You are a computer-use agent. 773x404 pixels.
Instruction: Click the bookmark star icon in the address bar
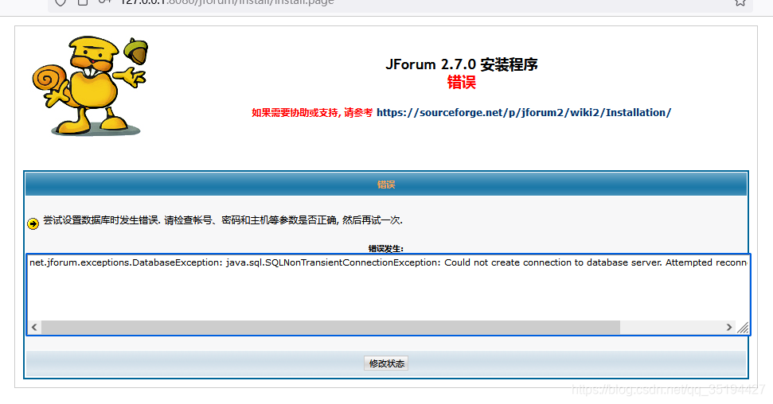tap(740, 2)
